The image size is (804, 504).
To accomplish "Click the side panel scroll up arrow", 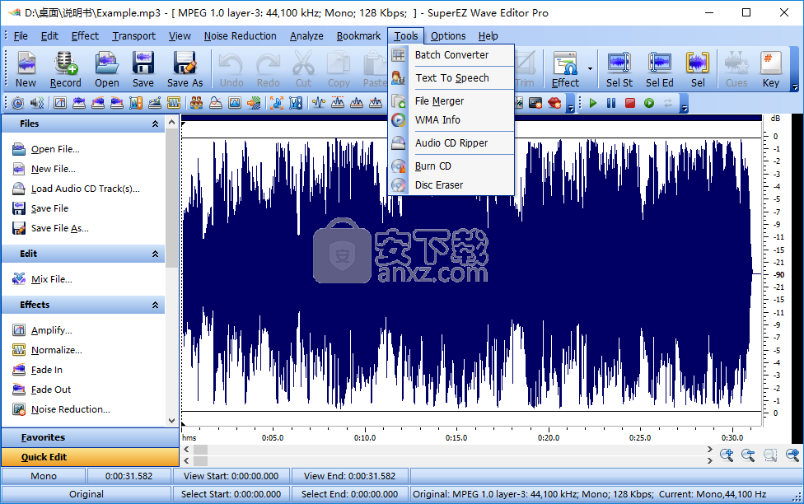I will click(172, 122).
